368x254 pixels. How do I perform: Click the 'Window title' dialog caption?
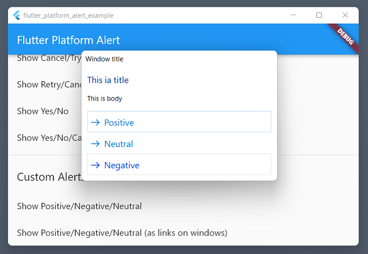(104, 59)
